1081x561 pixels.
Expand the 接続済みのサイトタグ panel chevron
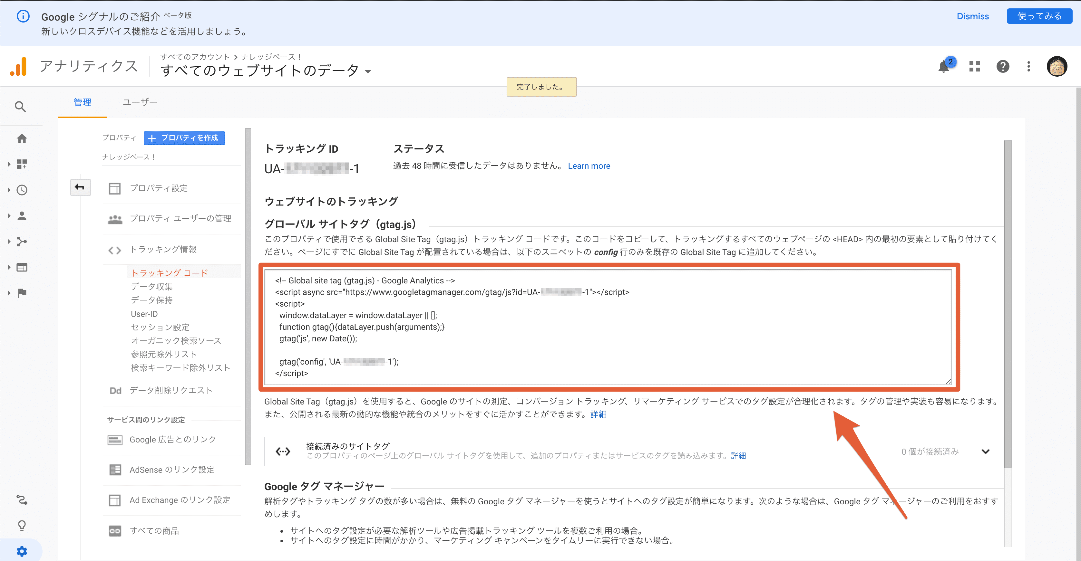click(x=986, y=452)
